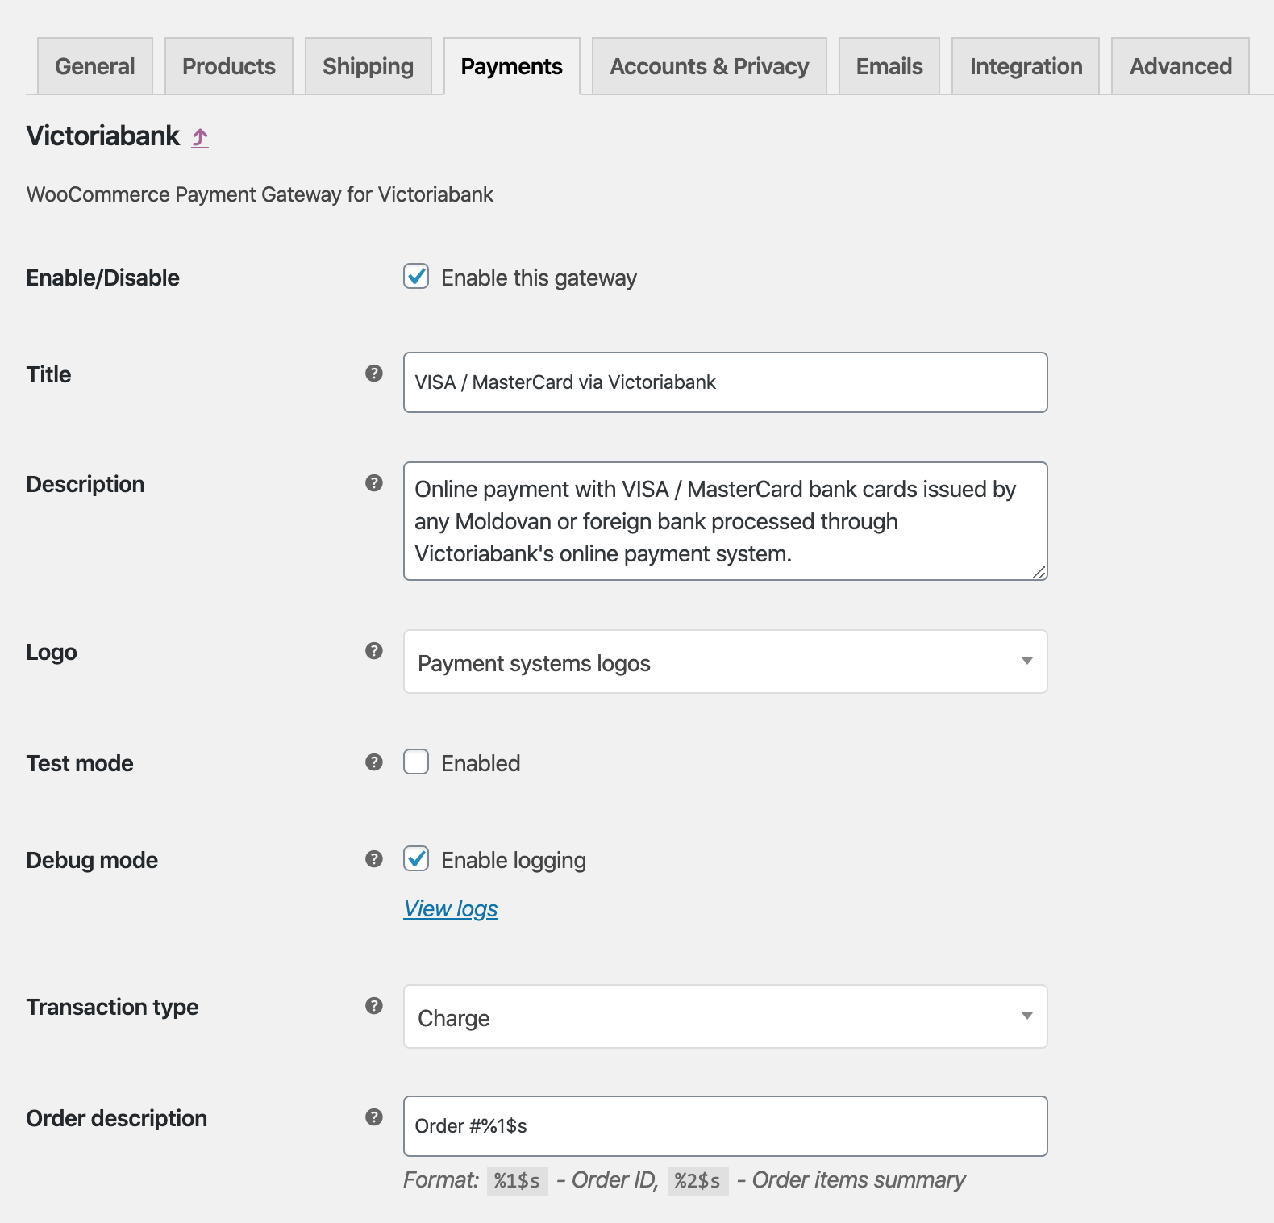Click into the Title text field
This screenshot has width=1274, height=1223.
point(724,382)
